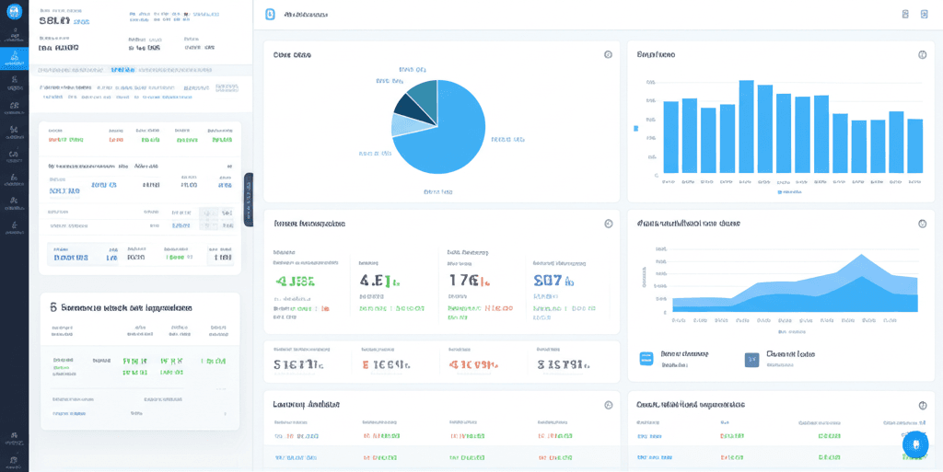Open options circle on the four-metric summary card
This screenshot has width=943, height=472.
point(608,224)
